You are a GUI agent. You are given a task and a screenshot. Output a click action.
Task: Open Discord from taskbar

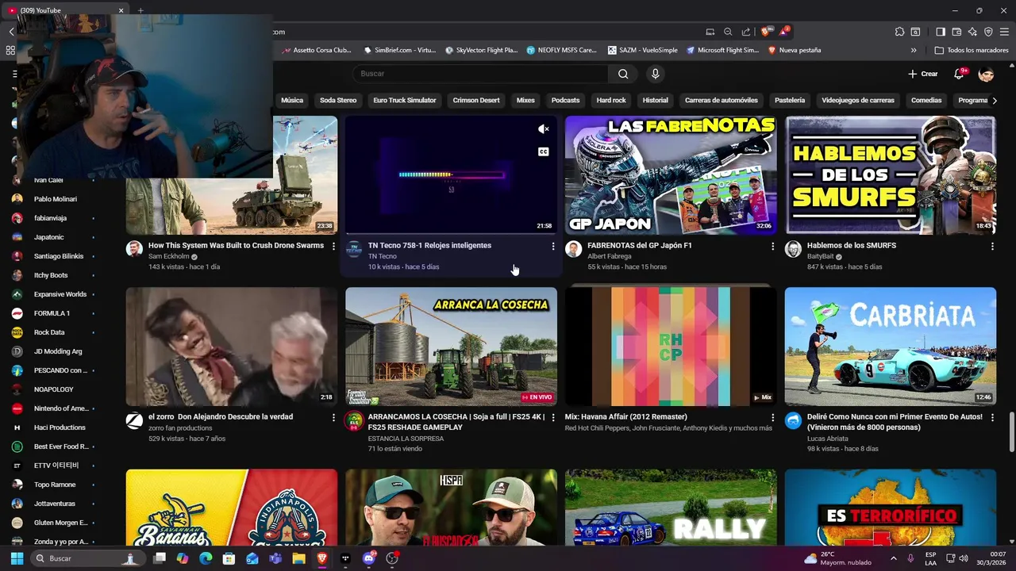pos(368,558)
